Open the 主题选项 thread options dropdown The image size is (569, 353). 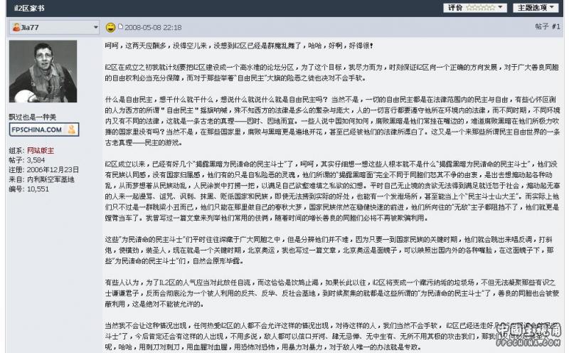coord(536,8)
